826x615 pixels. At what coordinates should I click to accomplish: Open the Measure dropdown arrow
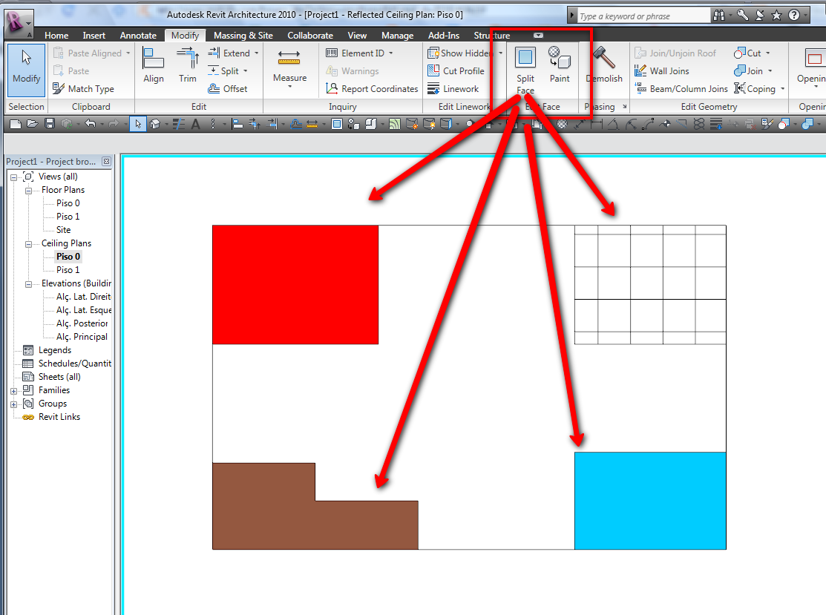[289, 86]
